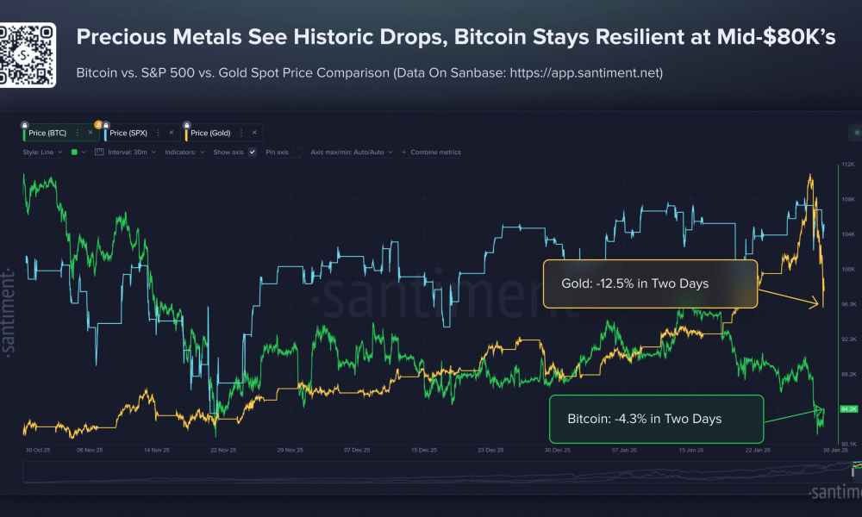Image resolution: width=862 pixels, height=517 pixels.
Task: Click the Axis max/min Auto/Auto control
Action: [x=350, y=152]
